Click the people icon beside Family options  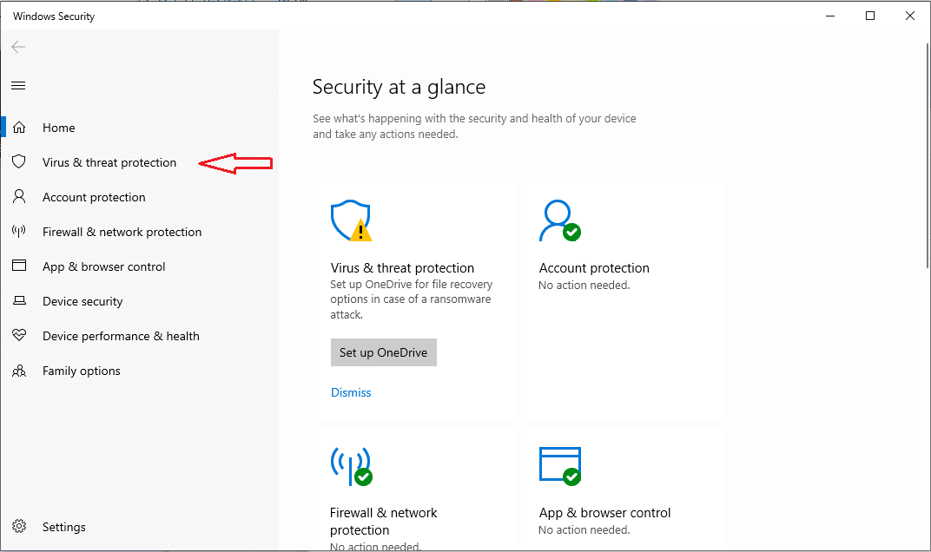(x=19, y=371)
